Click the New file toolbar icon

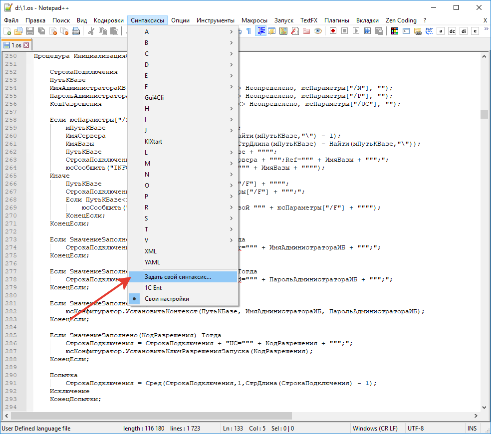7,31
